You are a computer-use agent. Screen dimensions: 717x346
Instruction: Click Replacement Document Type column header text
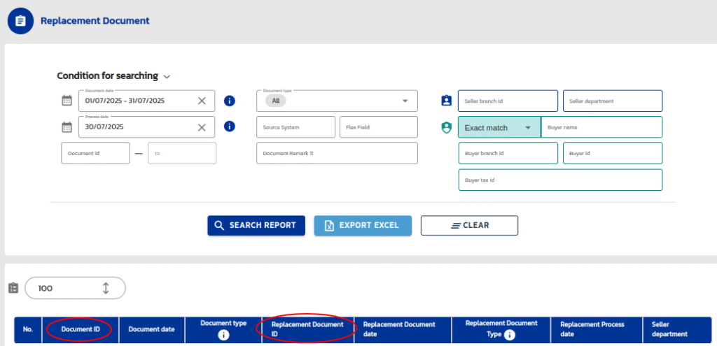pos(501,329)
